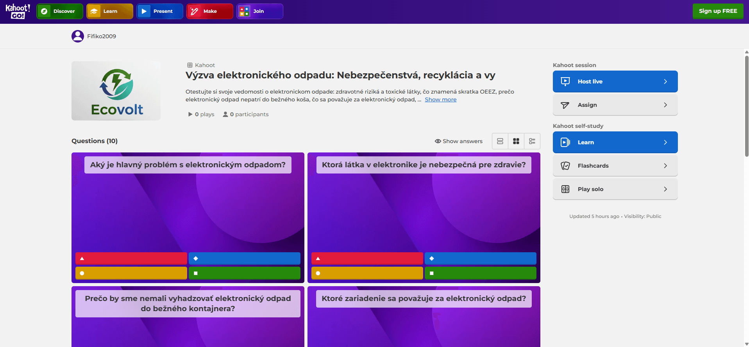
Task: Click the Join shapes icon
Action: [x=244, y=11]
